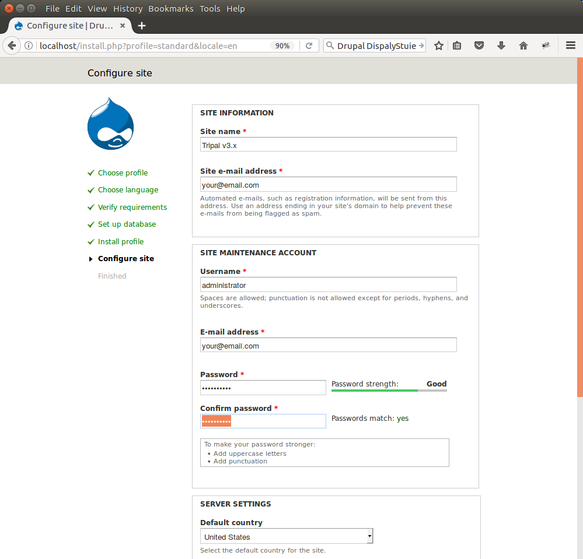Viewport: 583px width, 559px height.
Task: Click the Site name text field
Action: point(328,145)
